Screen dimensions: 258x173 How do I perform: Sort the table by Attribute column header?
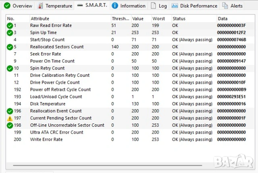point(40,19)
